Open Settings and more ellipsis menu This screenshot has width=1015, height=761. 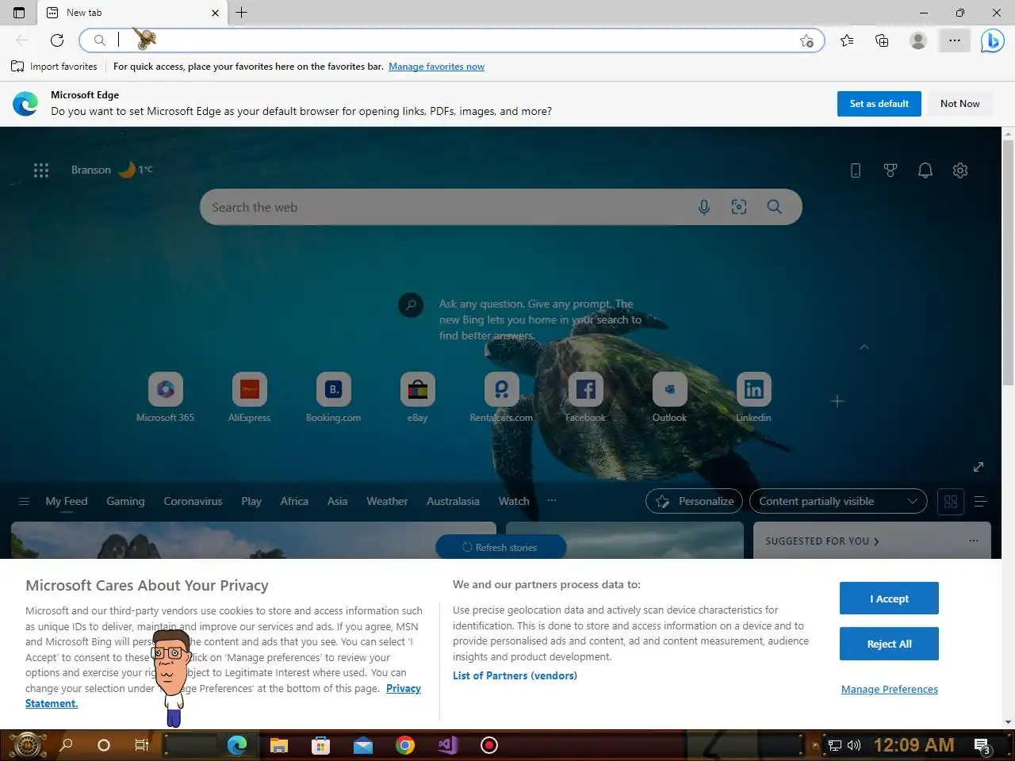pyautogui.click(x=955, y=40)
